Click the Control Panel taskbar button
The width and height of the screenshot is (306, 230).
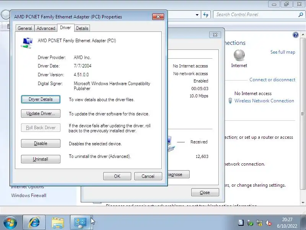coord(80,222)
